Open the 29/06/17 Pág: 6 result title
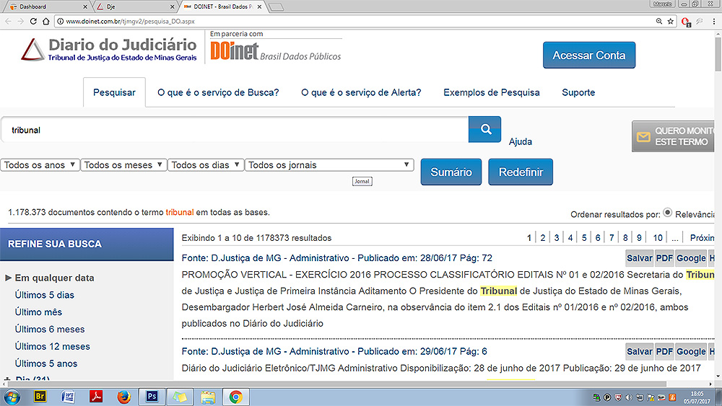Screen dimensions: 722x406 (334, 351)
